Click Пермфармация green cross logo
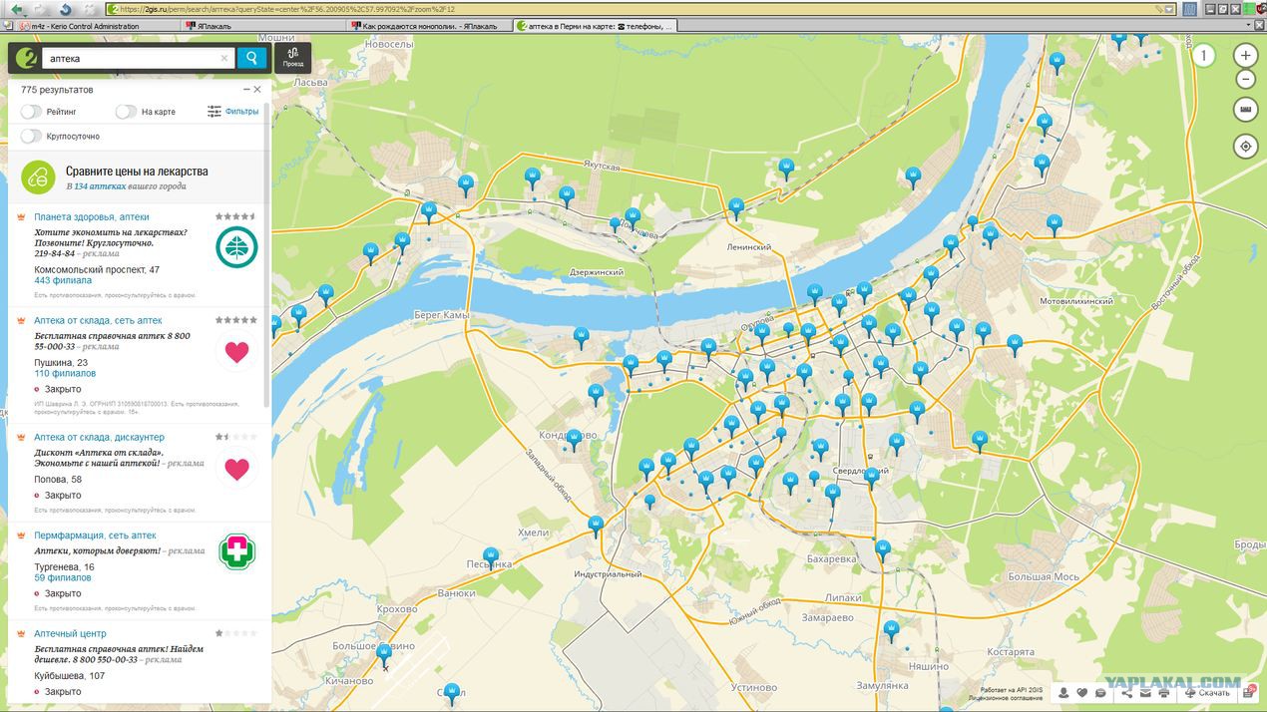The height and width of the screenshot is (712, 1267). 236,552
